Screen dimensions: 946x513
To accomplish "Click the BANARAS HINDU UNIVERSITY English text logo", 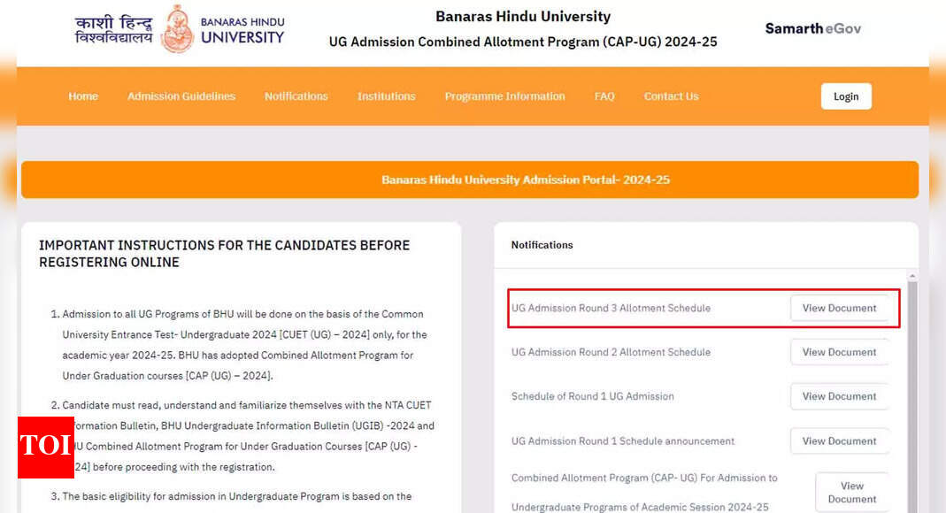I will pos(242,30).
